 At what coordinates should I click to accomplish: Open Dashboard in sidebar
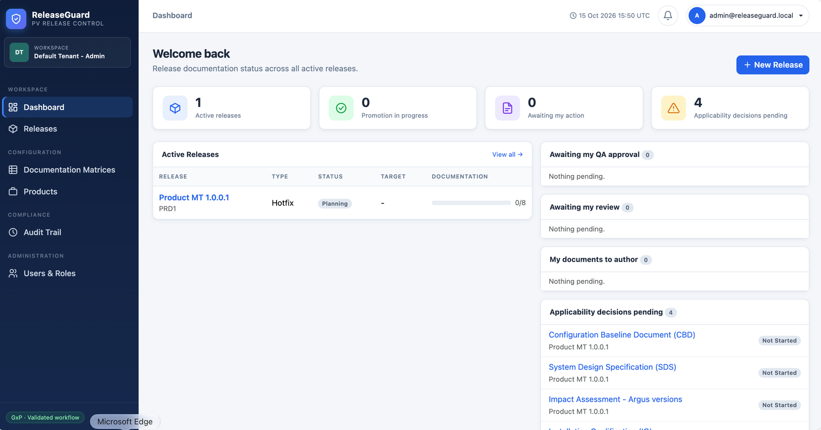point(67,107)
